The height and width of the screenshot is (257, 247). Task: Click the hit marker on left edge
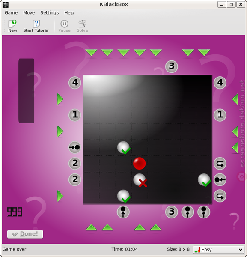point(74,147)
